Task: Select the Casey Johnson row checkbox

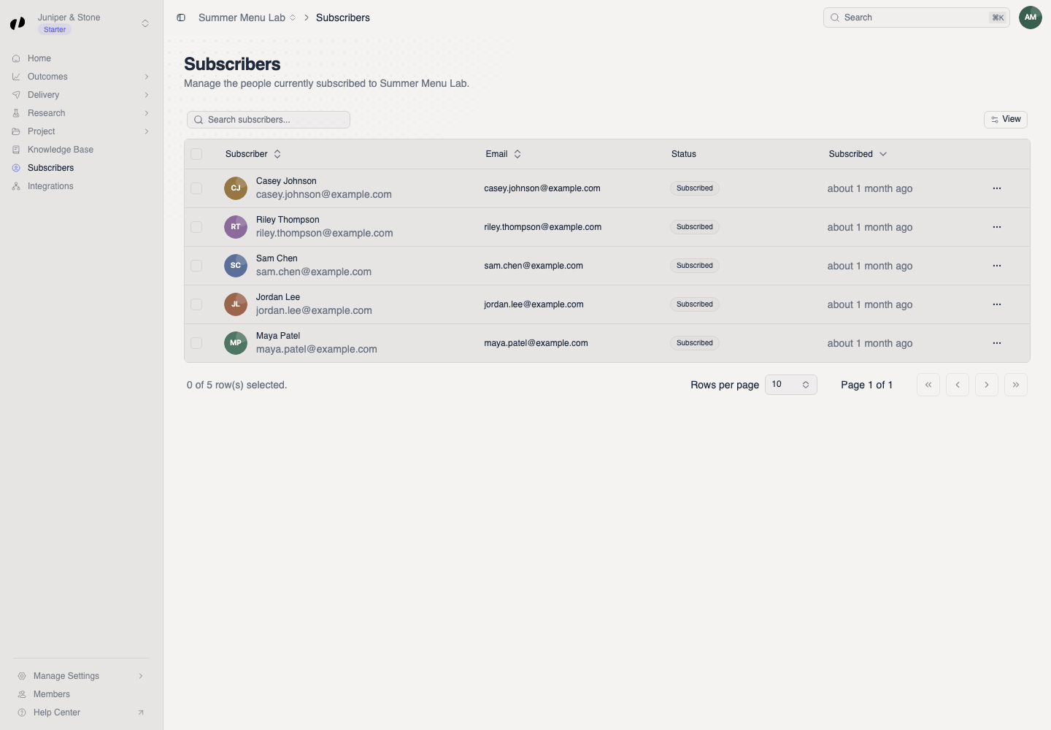Action: 196,188
